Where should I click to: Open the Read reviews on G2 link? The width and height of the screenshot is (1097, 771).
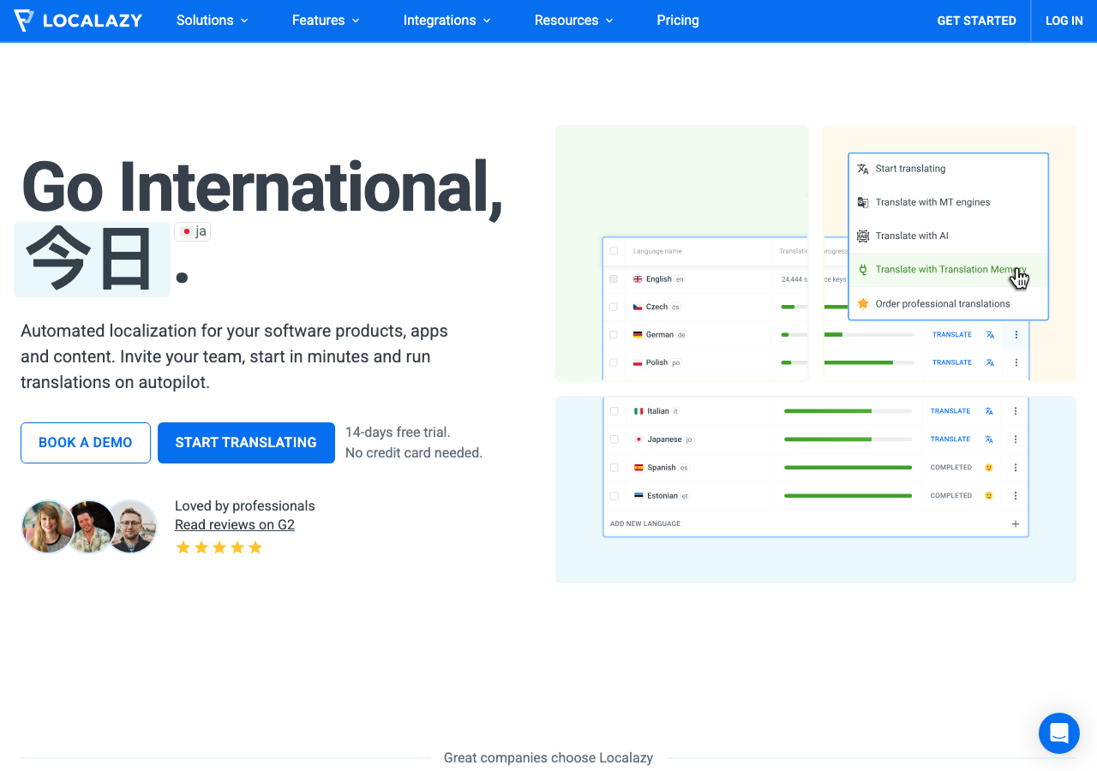click(235, 524)
